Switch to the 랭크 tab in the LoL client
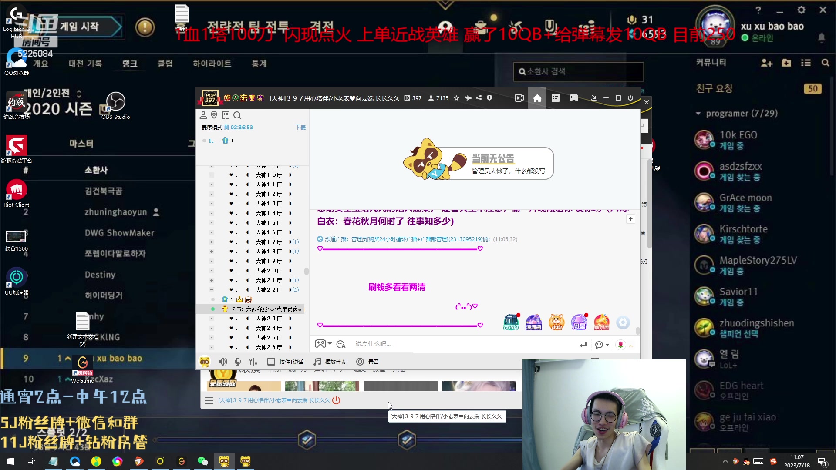Viewport: 836px width, 470px height. (130, 63)
